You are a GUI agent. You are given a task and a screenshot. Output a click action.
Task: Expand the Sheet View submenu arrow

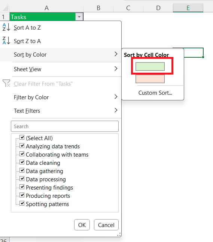pyautogui.click(x=116, y=69)
